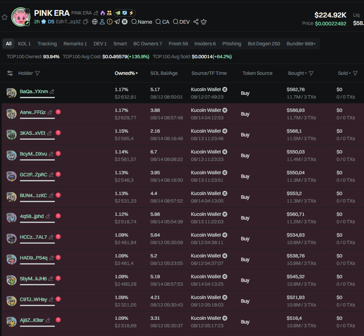
Task: Open holder GC2P...ZpRC wallet
Action: (33, 175)
